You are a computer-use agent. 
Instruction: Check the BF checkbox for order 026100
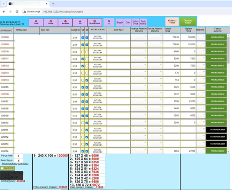point(87,52)
